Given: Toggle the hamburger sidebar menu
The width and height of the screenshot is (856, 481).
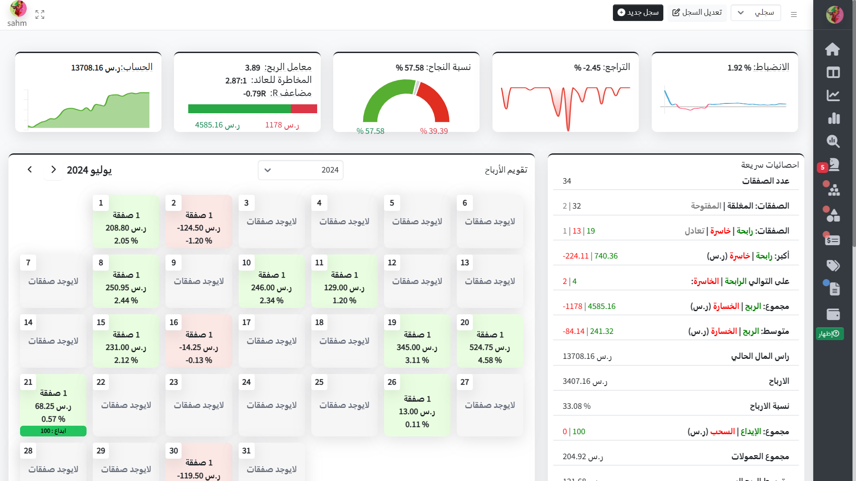Looking at the screenshot, I should click(x=794, y=15).
